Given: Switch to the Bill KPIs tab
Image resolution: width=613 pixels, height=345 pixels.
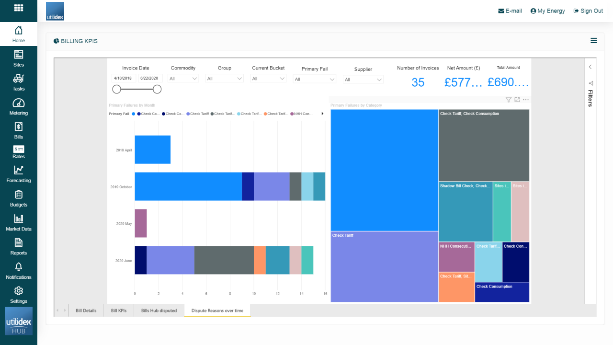Looking at the screenshot, I should coord(118,310).
